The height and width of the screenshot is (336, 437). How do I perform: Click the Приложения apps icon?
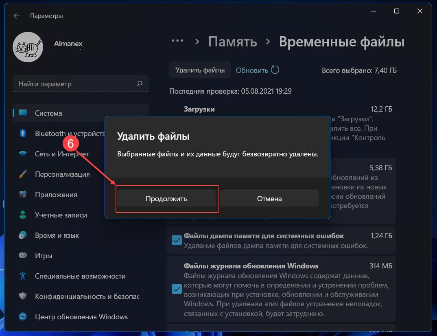pyautogui.click(x=22, y=194)
